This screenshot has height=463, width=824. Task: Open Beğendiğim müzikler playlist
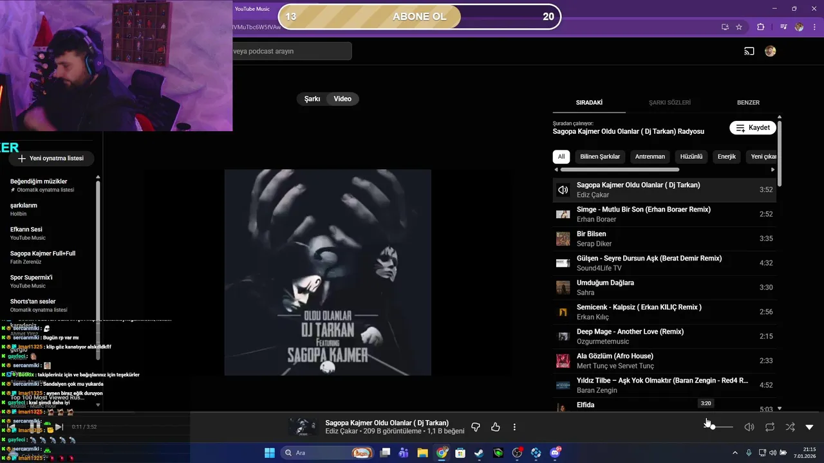click(50, 185)
